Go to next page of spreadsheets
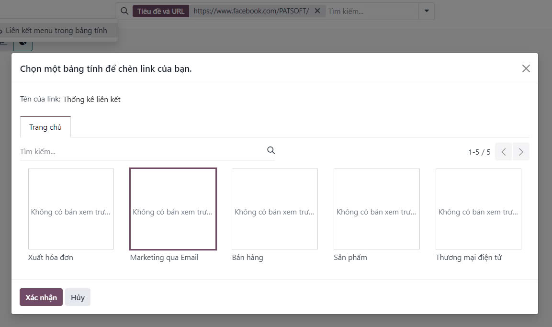552x327 pixels. click(521, 152)
